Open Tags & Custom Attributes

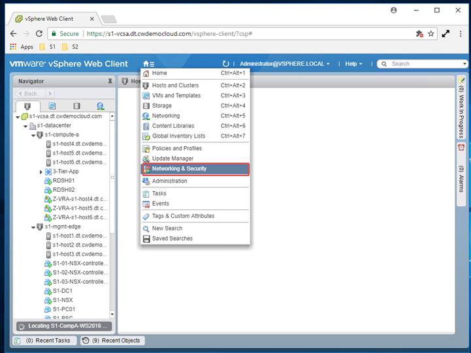tap(195, 216)
